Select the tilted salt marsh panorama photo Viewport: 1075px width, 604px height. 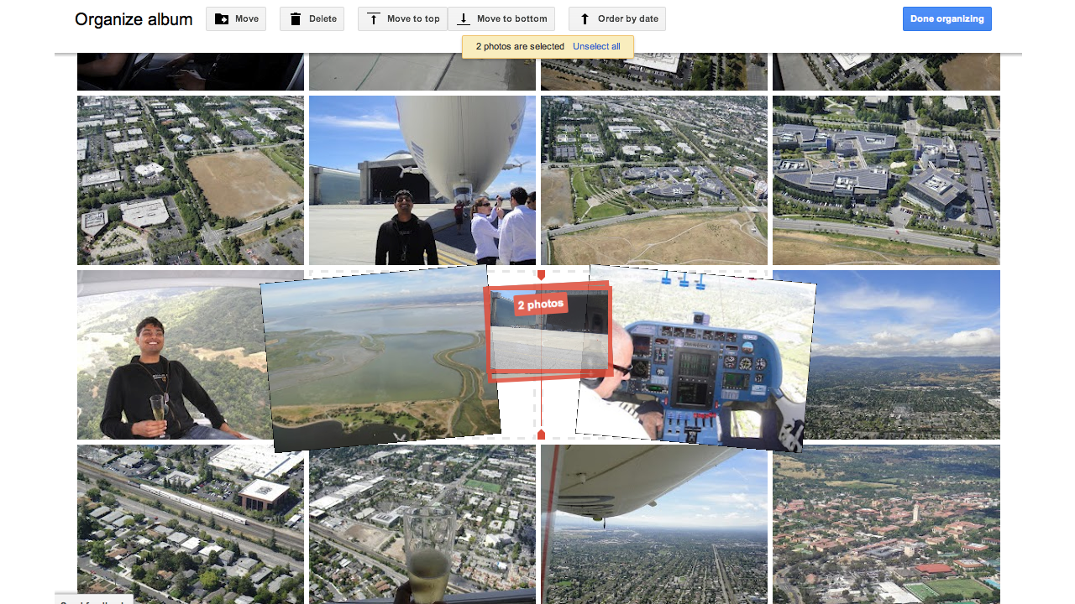point(378,361)
